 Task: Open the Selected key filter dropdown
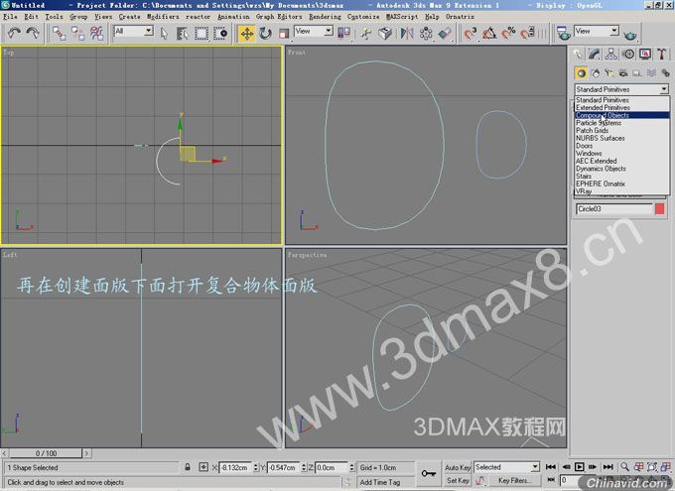[506, 467]
